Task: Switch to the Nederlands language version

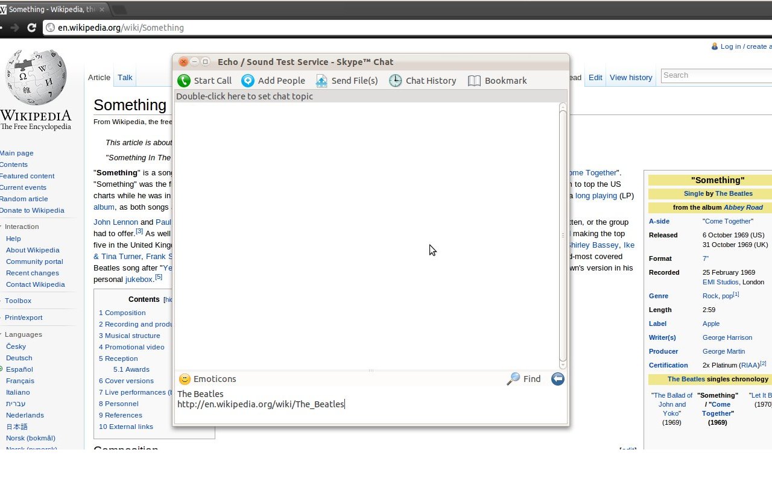Action: pyautogui.click(x=25, y=415)
